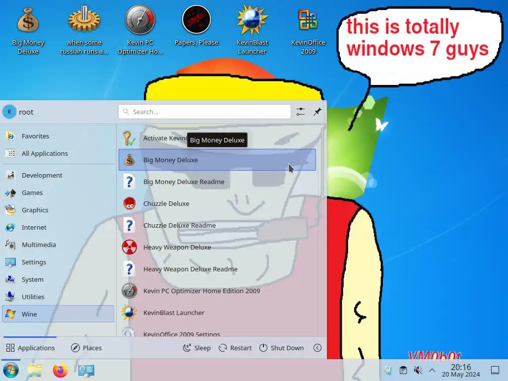Open system settings taskbar icon
The image size is (508, 381).
click(86, 370)
